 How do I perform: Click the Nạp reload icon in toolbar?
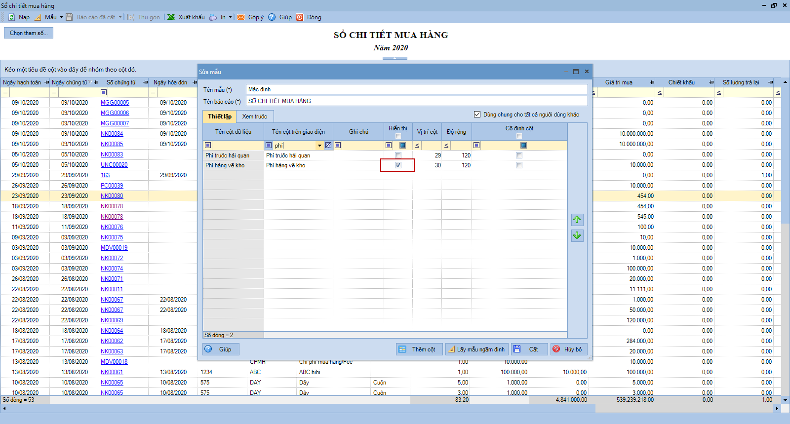click(x=11, y=17)
